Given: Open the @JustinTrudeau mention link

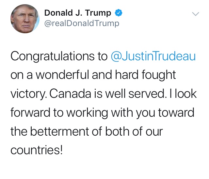Looking at the screenshot, I should pos(153,57).
